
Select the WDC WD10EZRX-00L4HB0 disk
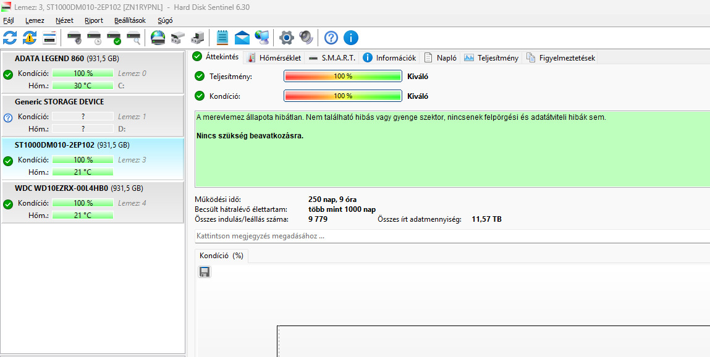pos(93,202)
